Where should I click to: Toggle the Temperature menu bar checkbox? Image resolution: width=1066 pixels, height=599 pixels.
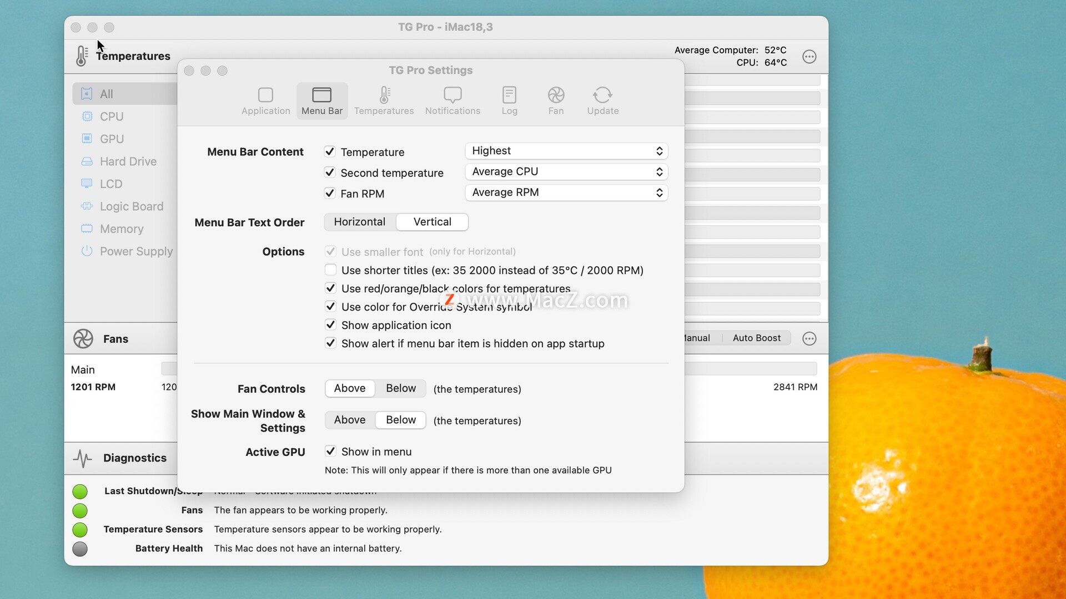coord(330,151)
